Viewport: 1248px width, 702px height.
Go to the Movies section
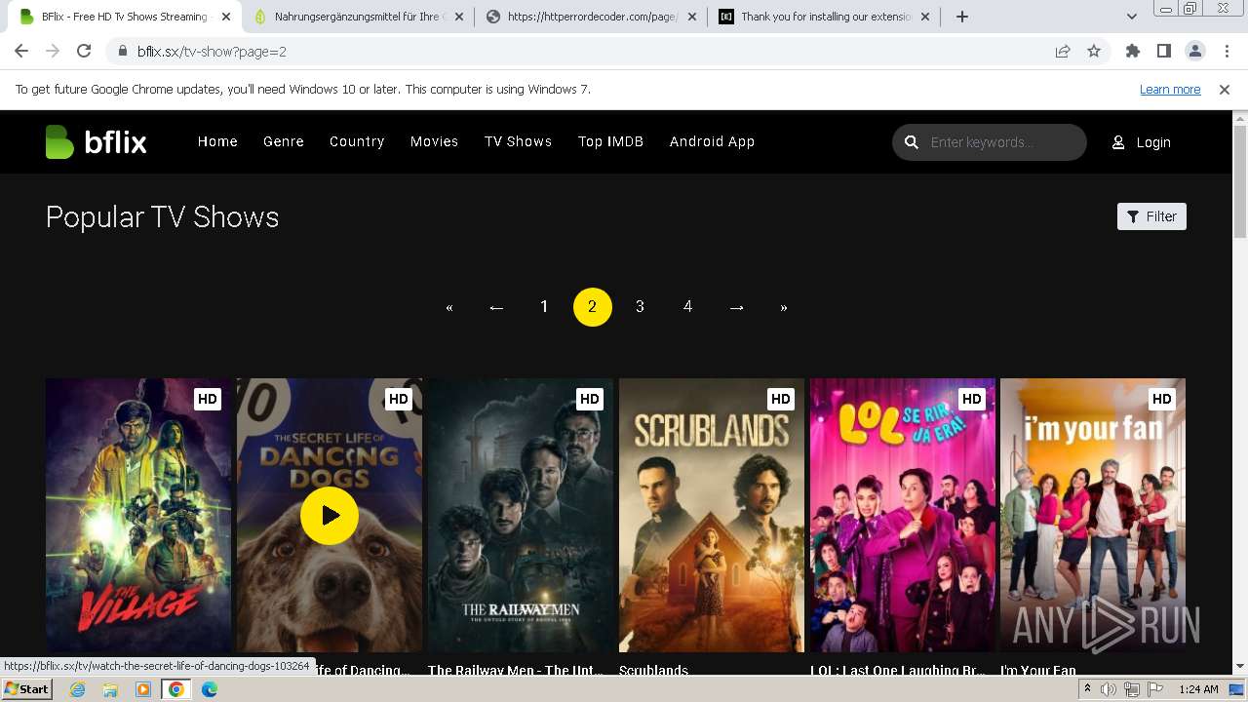coord(434,142)
